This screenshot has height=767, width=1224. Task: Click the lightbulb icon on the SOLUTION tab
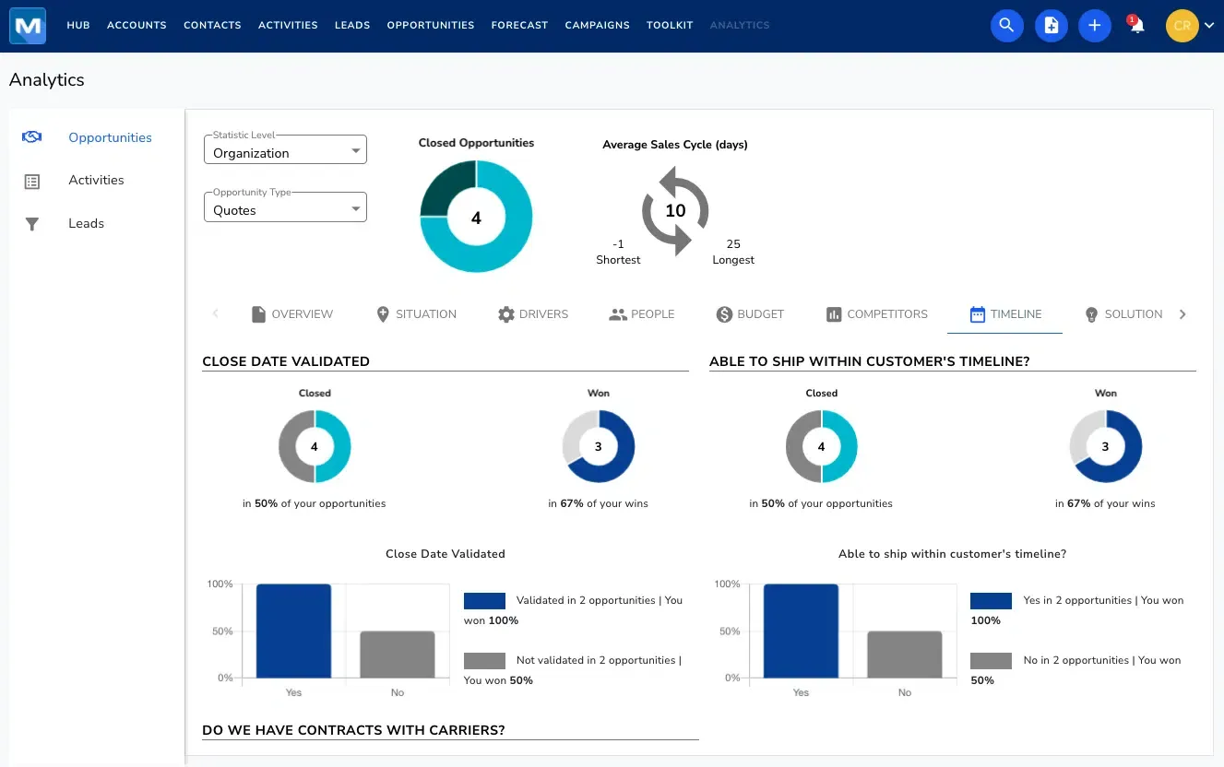tap(1090, 313)
